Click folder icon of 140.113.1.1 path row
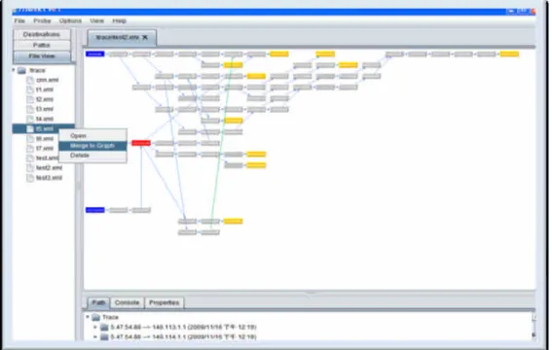 [104, 328]
